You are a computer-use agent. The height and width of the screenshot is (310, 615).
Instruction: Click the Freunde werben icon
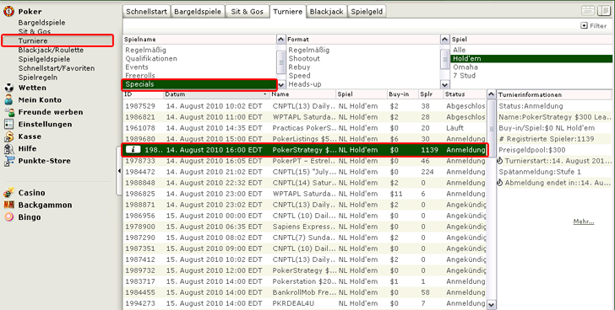(8, 112)
